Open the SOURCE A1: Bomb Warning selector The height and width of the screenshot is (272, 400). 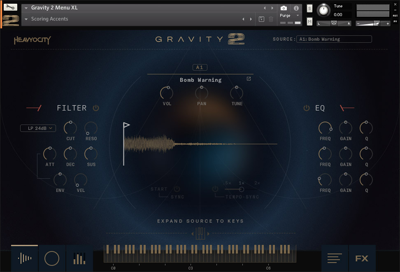334,39
